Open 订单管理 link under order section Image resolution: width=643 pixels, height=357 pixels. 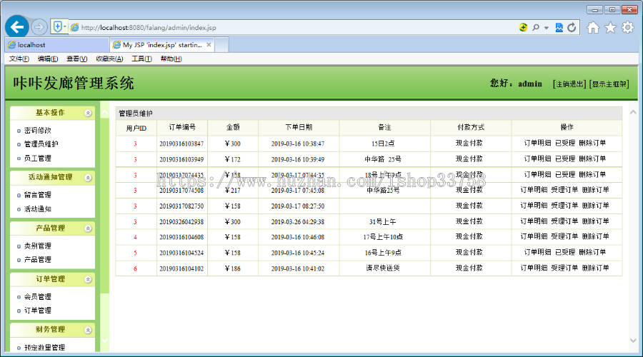pos(37,311)
